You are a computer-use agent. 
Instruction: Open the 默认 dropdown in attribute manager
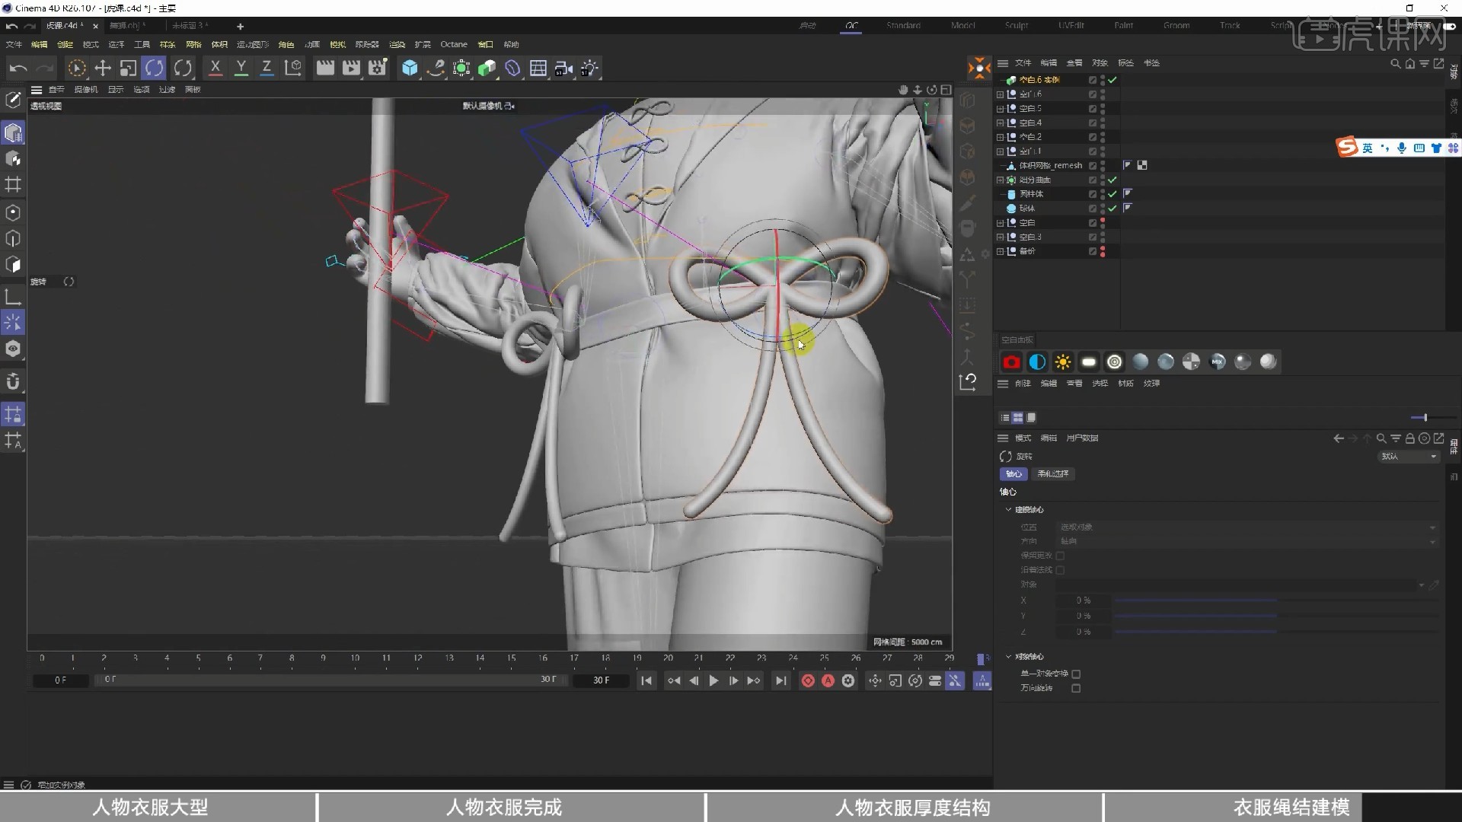click(1408, 457)
